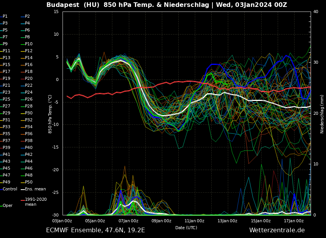Viewport: 326px width, 238px height.
Task: Select the P1 ensemble member label
Action: coord(5,17)
